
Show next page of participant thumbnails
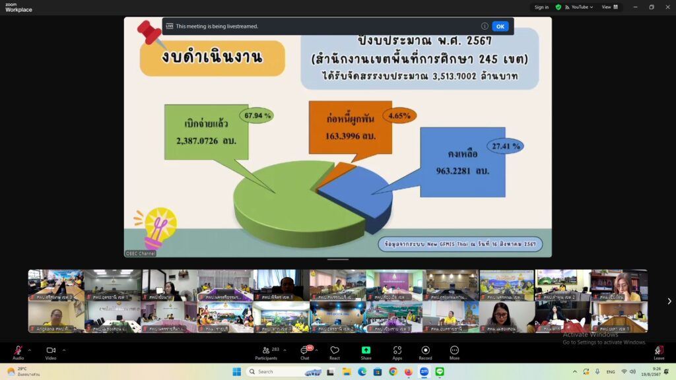[x=669, y=301]
